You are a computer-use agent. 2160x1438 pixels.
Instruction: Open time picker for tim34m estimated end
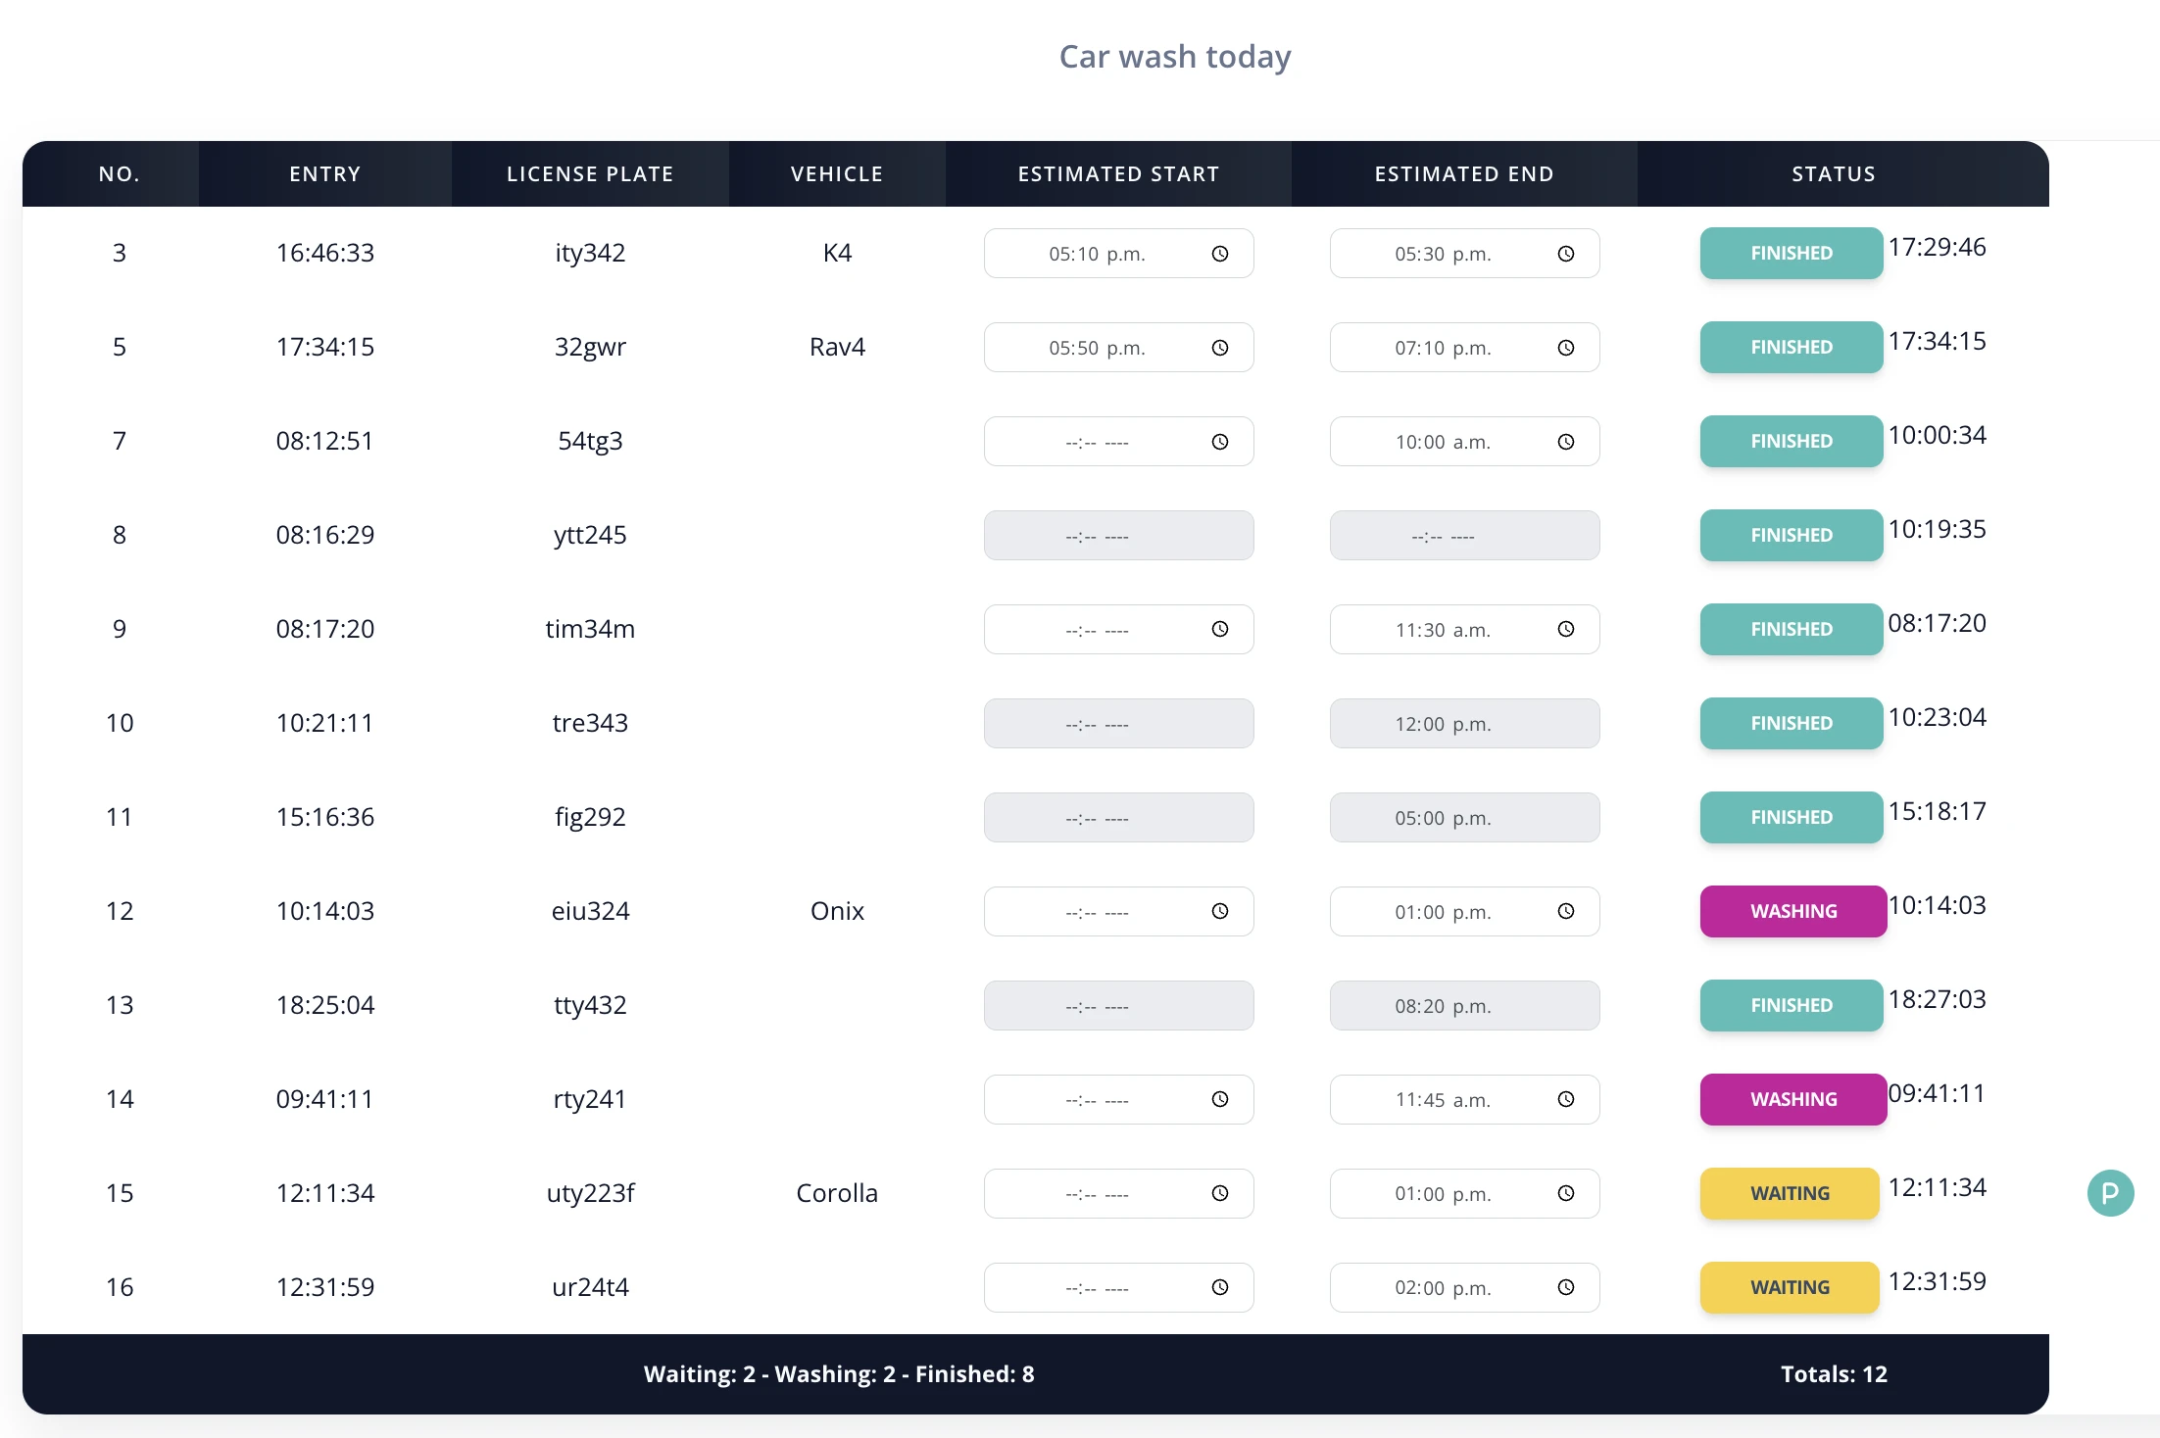[1565, 629]
